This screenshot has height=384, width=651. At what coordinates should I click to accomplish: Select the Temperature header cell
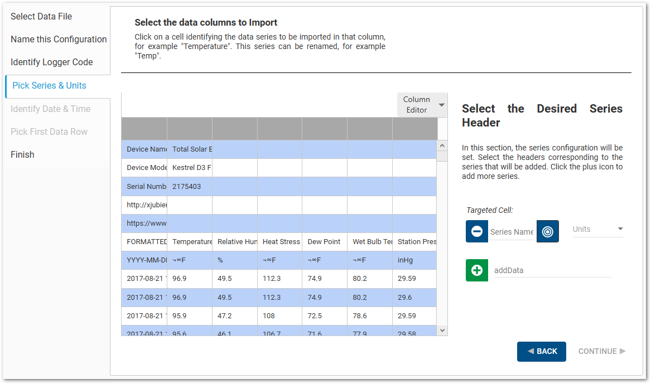[x=190, y=242]
